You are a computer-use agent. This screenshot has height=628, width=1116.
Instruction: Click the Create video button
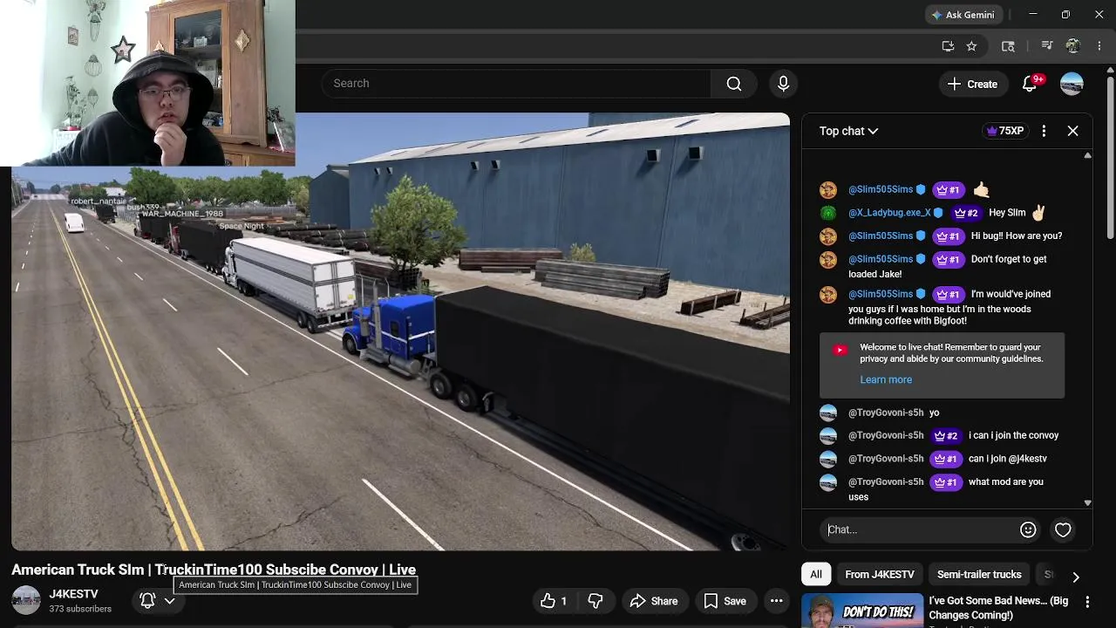click(972, 84)
